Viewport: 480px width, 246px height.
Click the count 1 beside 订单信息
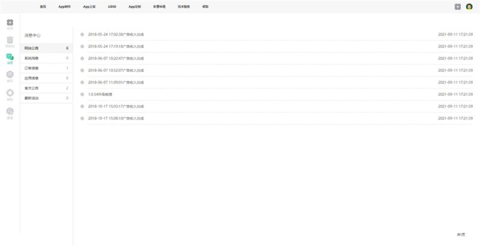pos(67,68)
